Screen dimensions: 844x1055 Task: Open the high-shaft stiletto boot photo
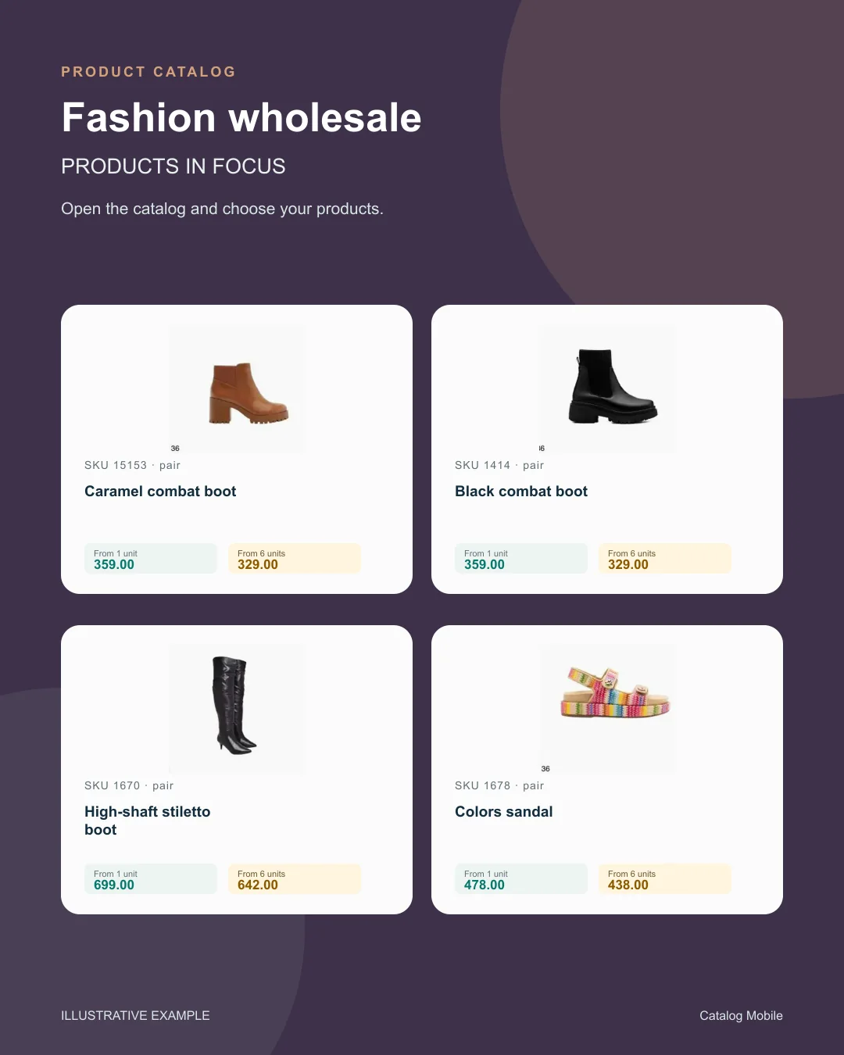(x=237, y=710)
